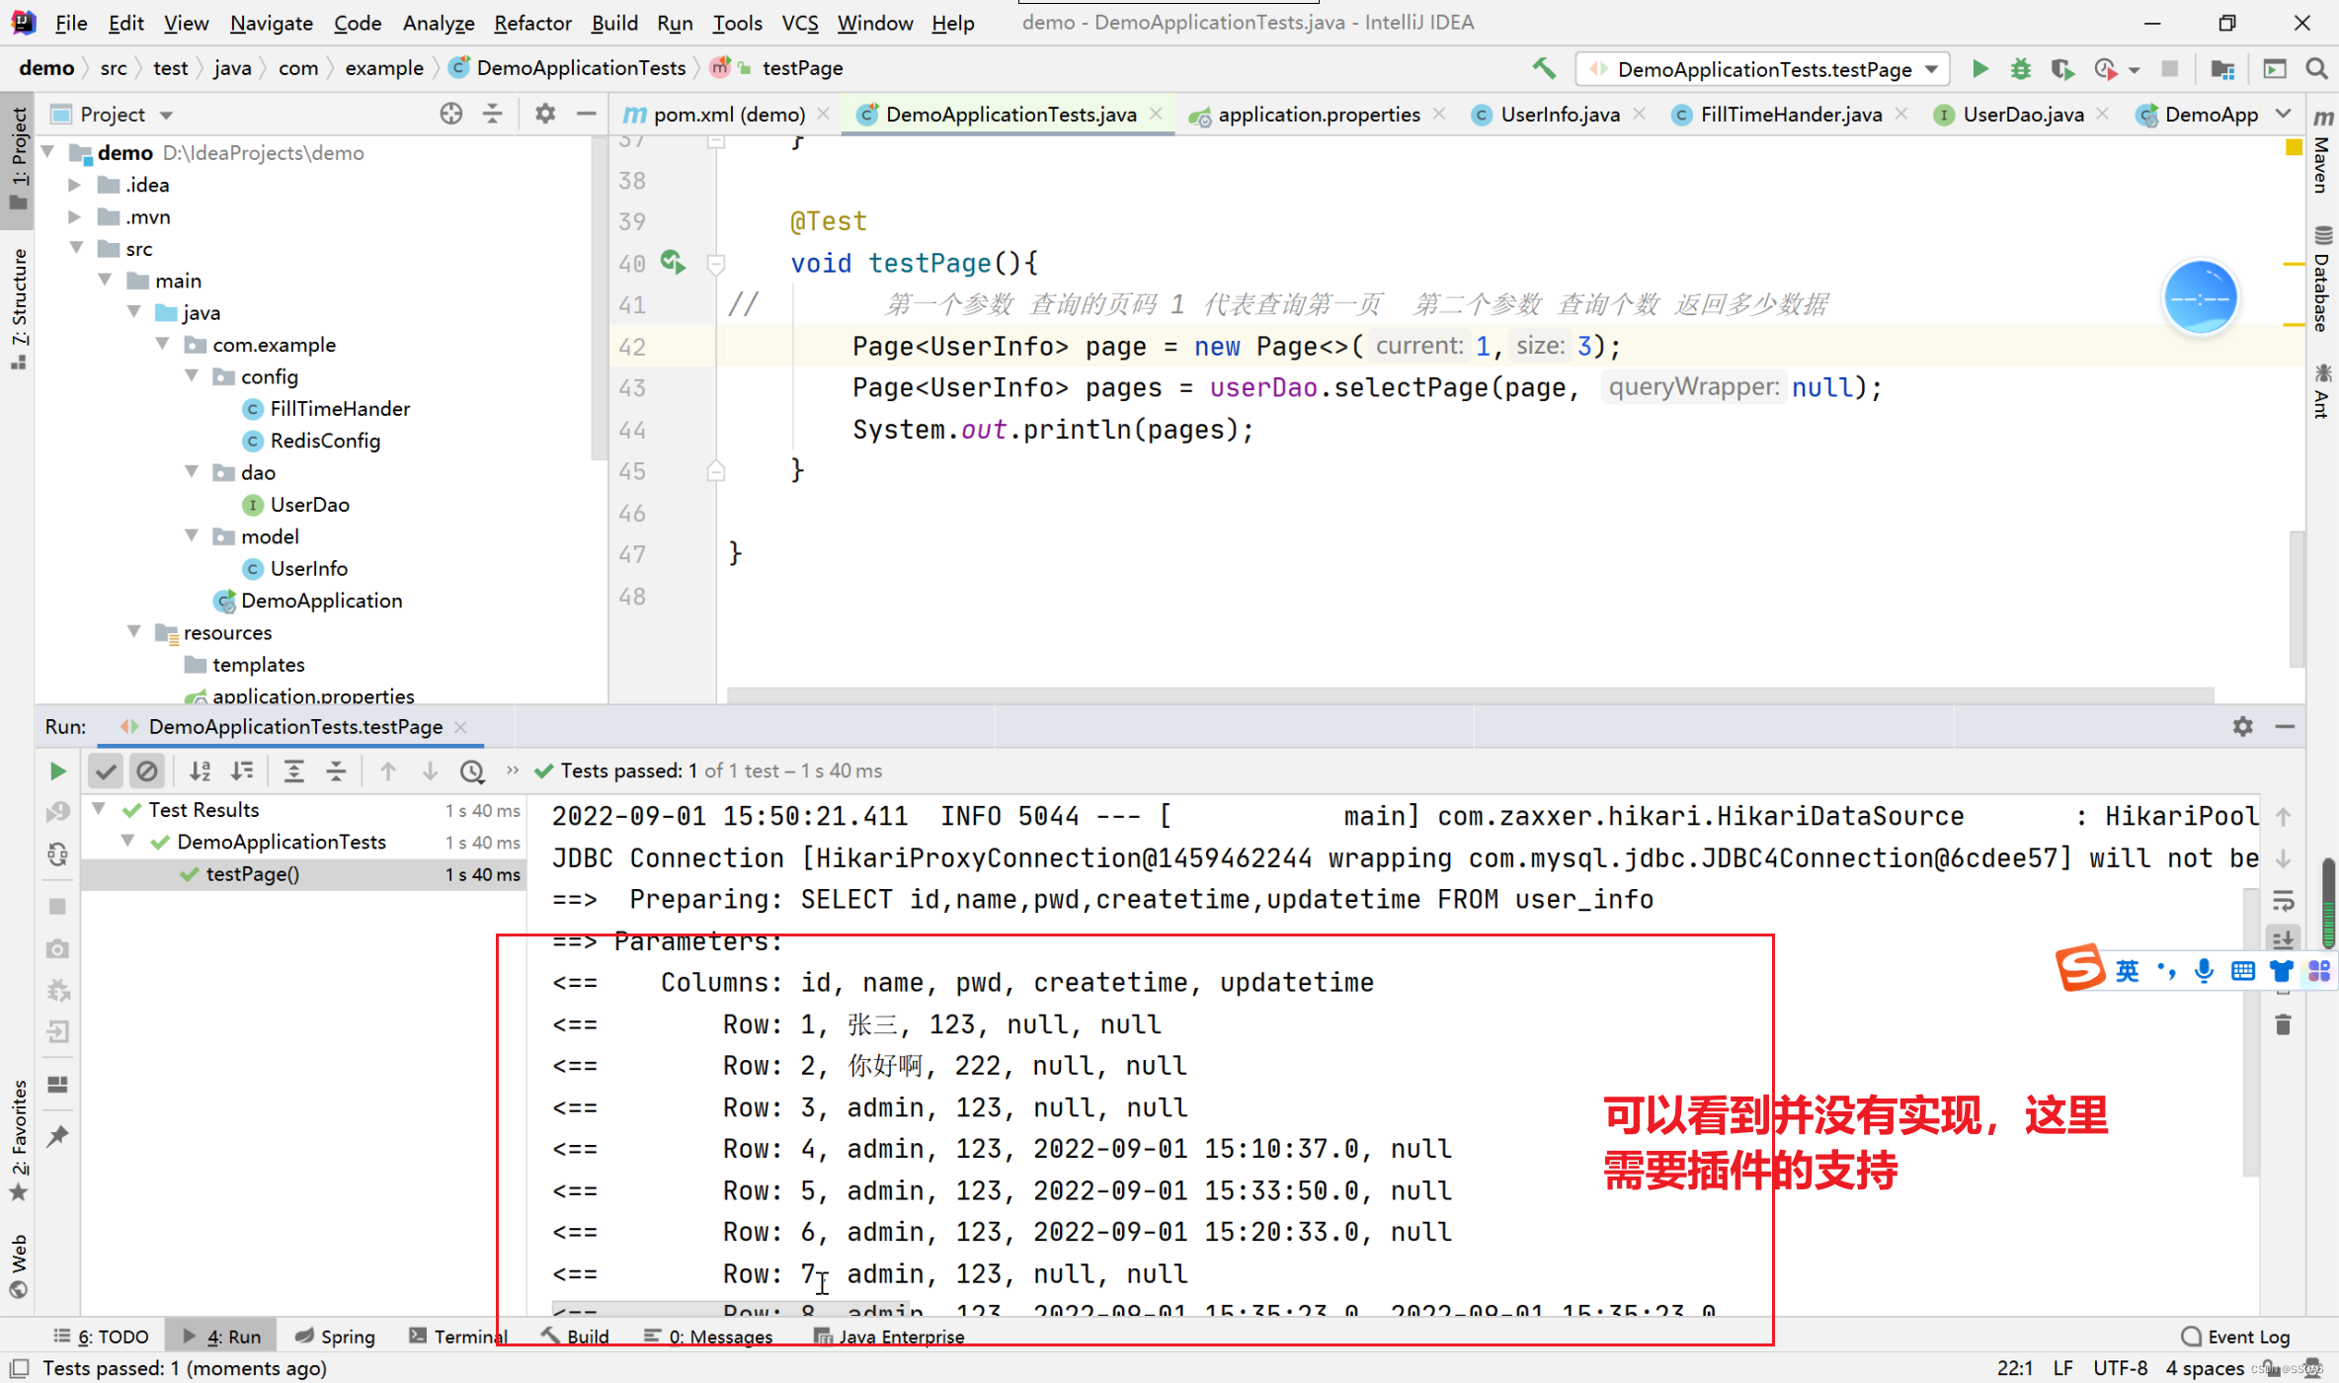Click the editor horizontal scrollbar
This screenshot has height=1383, width=2339.
1470,694
